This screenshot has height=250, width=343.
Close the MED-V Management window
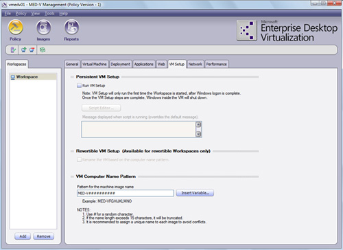334,3
